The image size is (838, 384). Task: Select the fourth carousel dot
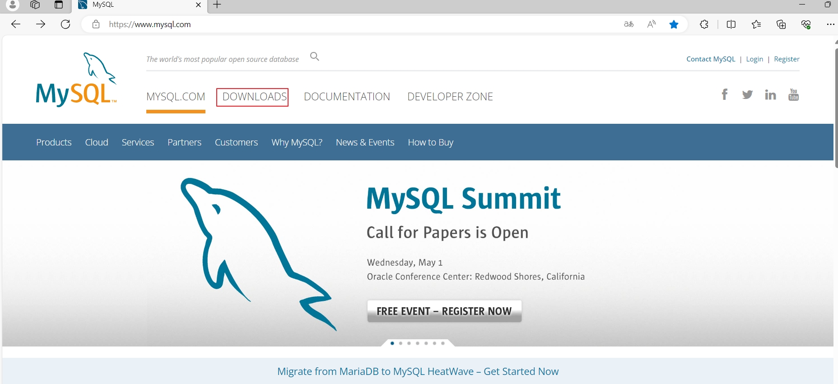point(417,343)
